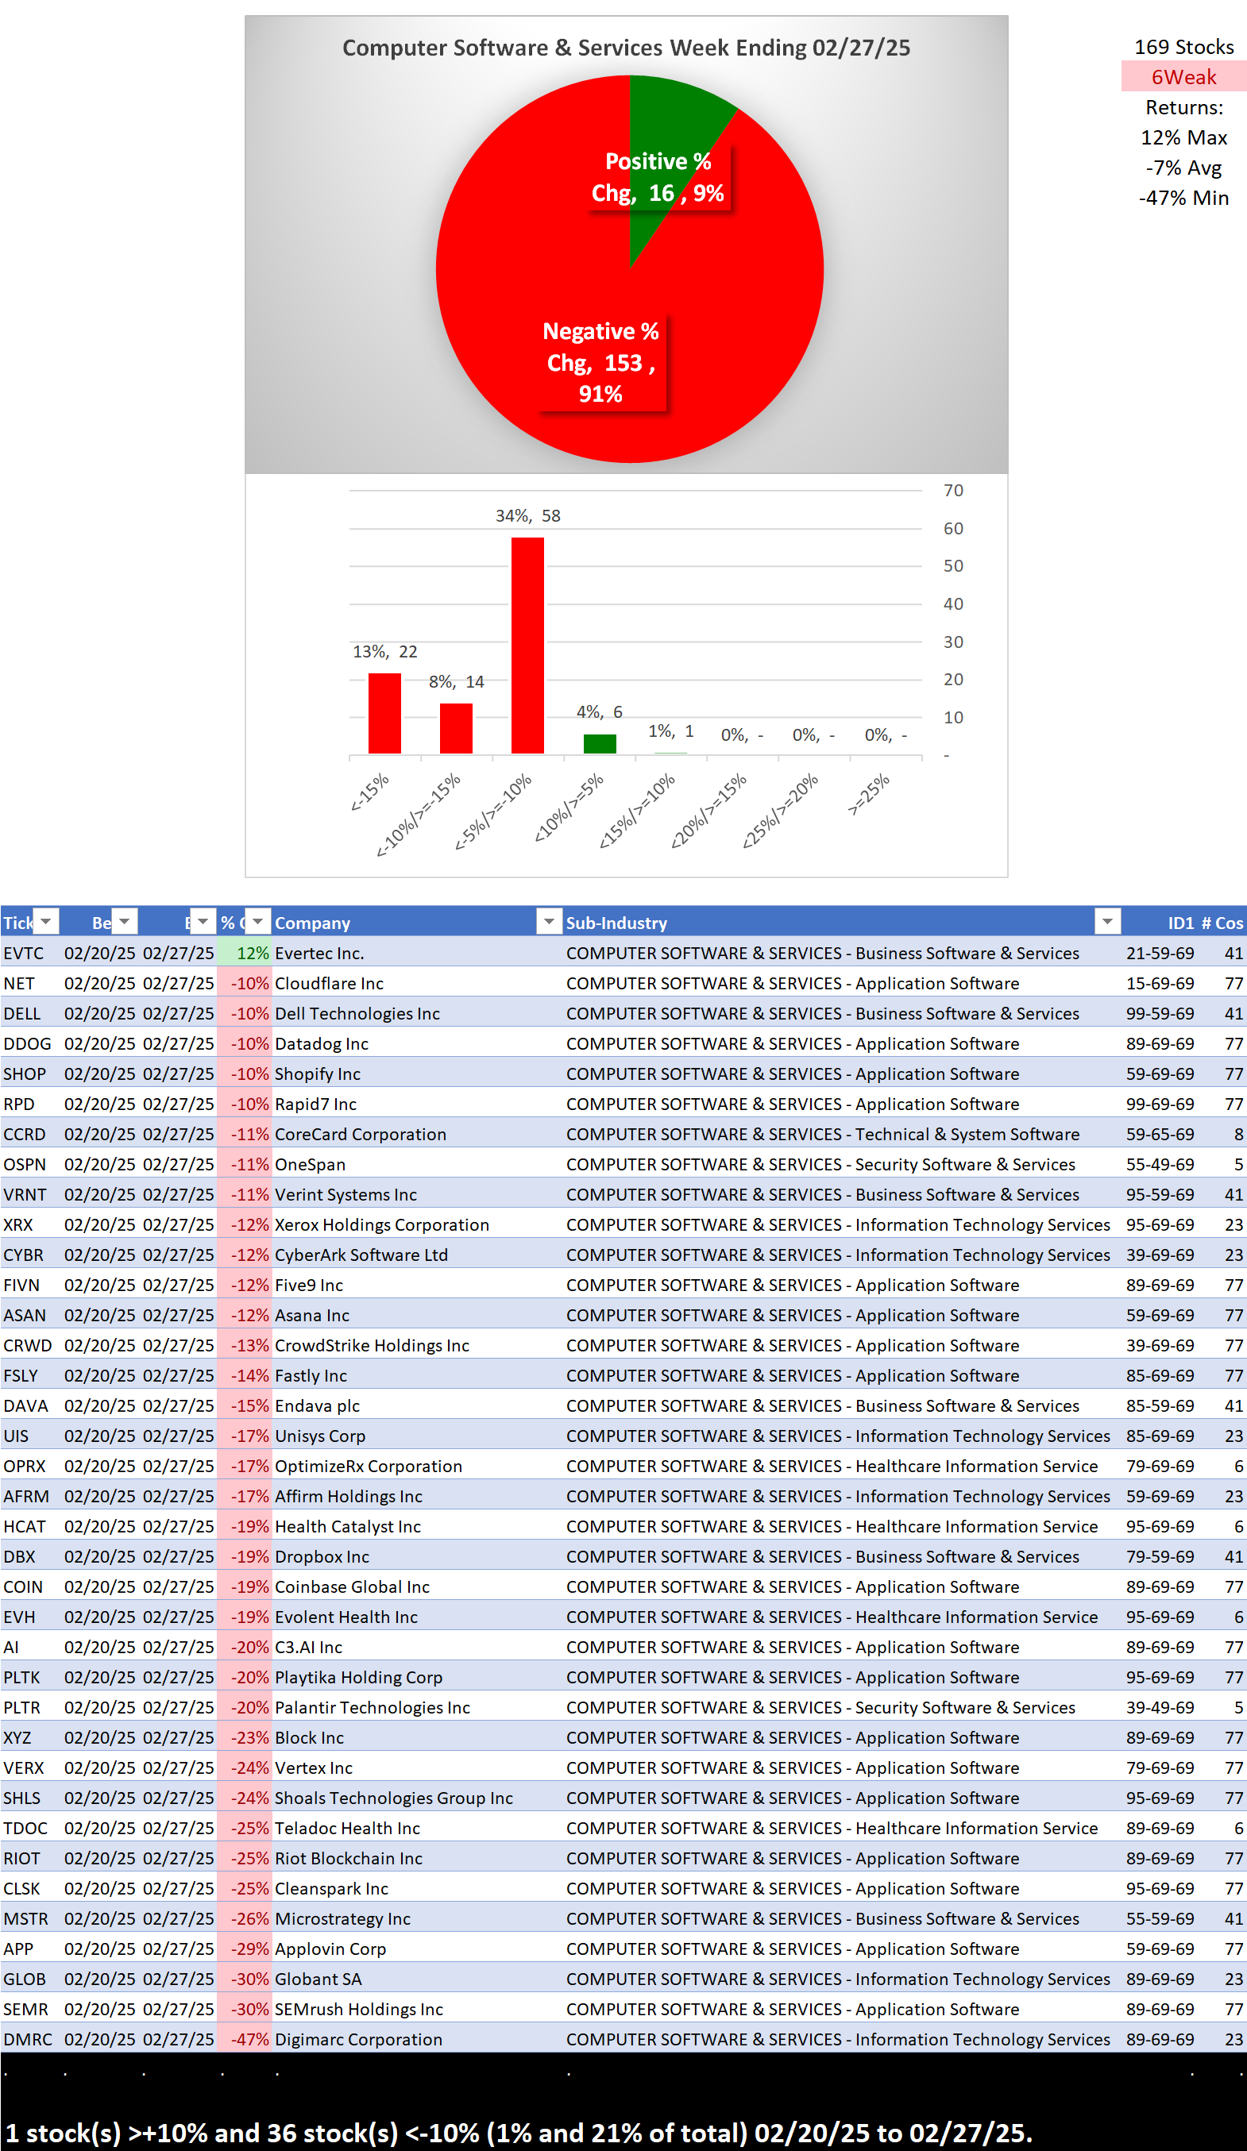Click the -24% change cell for Vertex Inc

point(245,1767)
